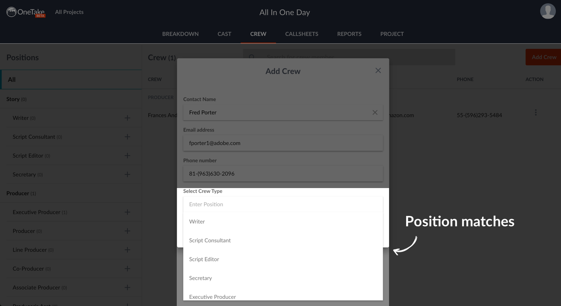Focus the Enter Position input
The height and width of the screenshot is (306, 561).
pos(283,204)
